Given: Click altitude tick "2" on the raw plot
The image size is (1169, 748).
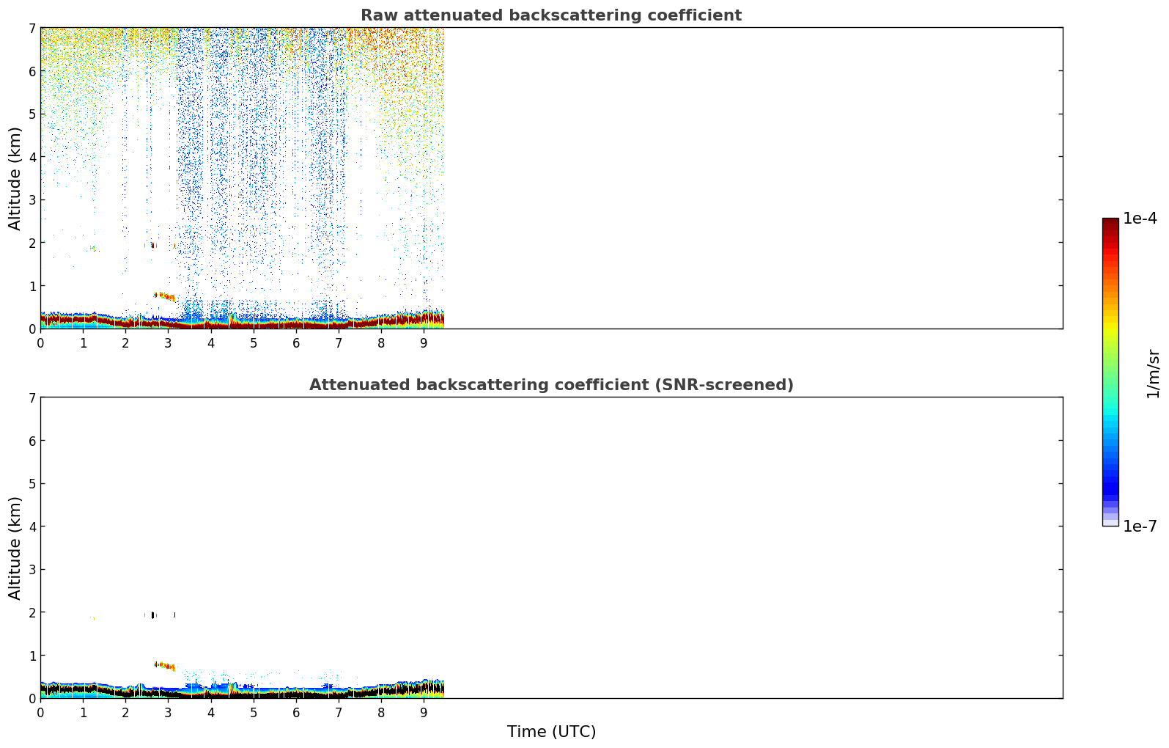Looking at the screenshot, I should pos(32,243).
